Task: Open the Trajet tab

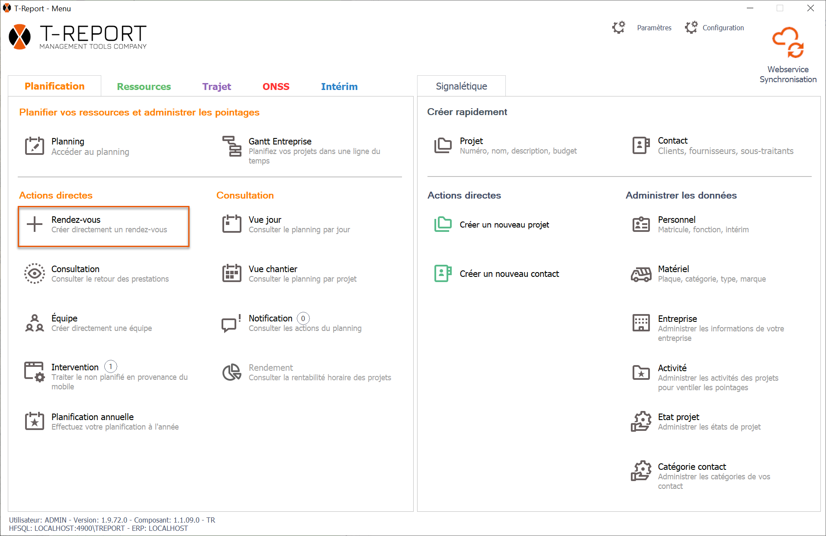Action: (x=216, y=87)
